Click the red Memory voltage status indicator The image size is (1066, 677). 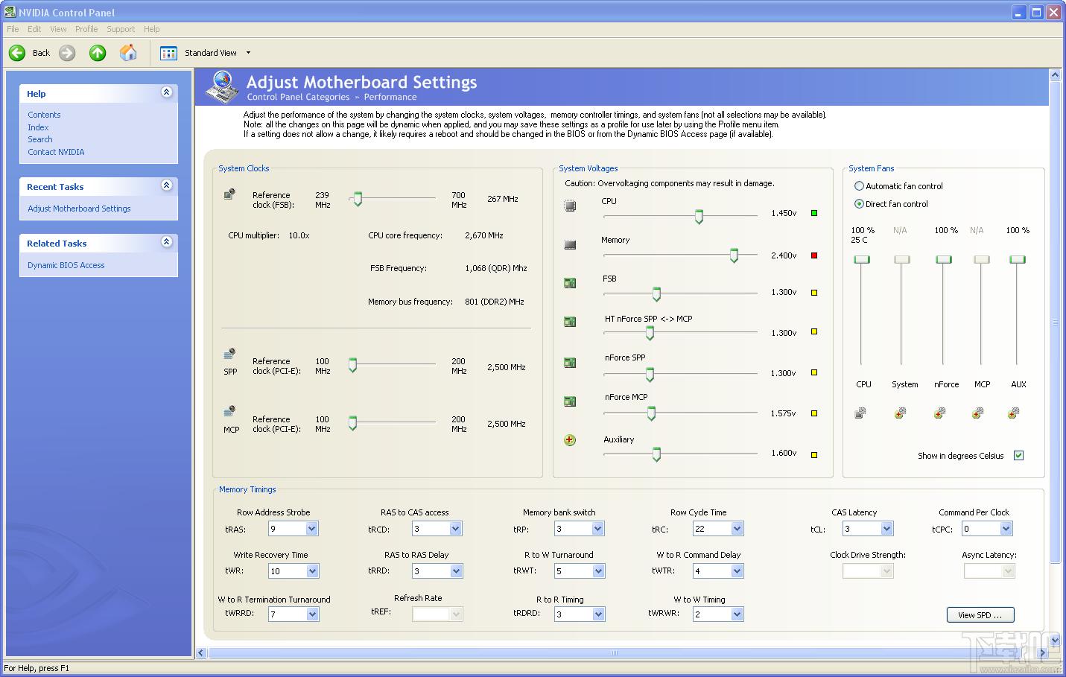tap(814, 255)
